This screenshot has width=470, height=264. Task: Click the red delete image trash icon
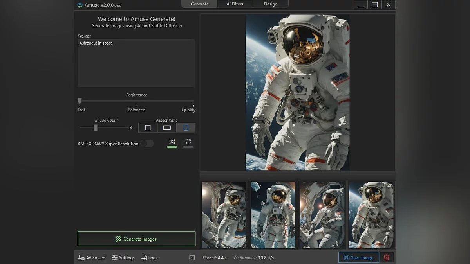pos(387,257)
